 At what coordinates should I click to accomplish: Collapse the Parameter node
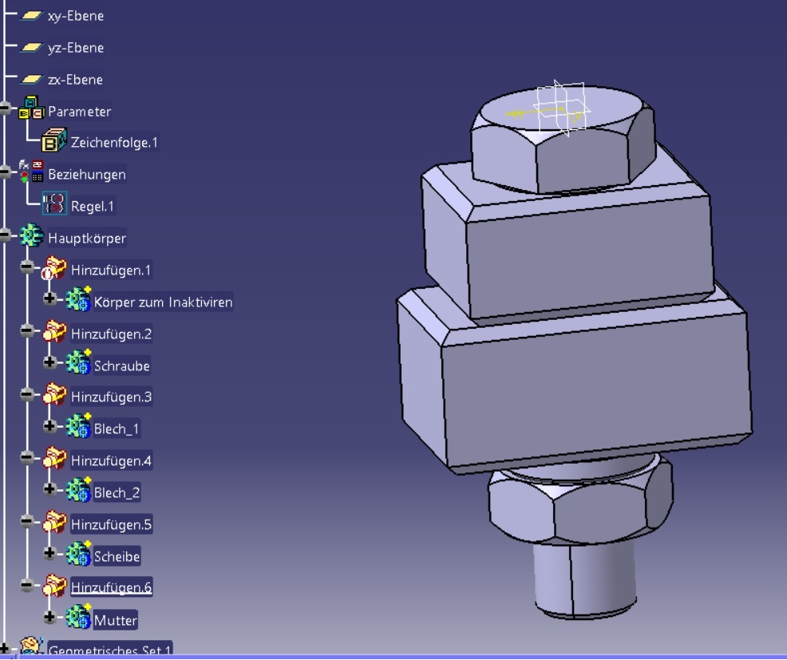coord(5,109)
